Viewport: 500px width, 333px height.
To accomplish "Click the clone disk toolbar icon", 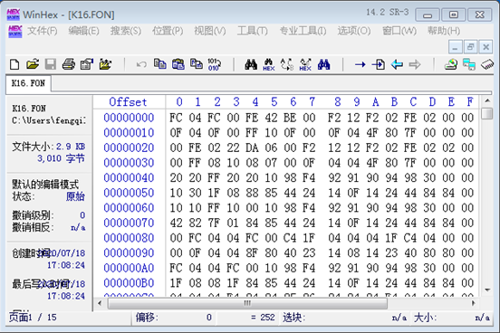I will [x=469, y=64].
